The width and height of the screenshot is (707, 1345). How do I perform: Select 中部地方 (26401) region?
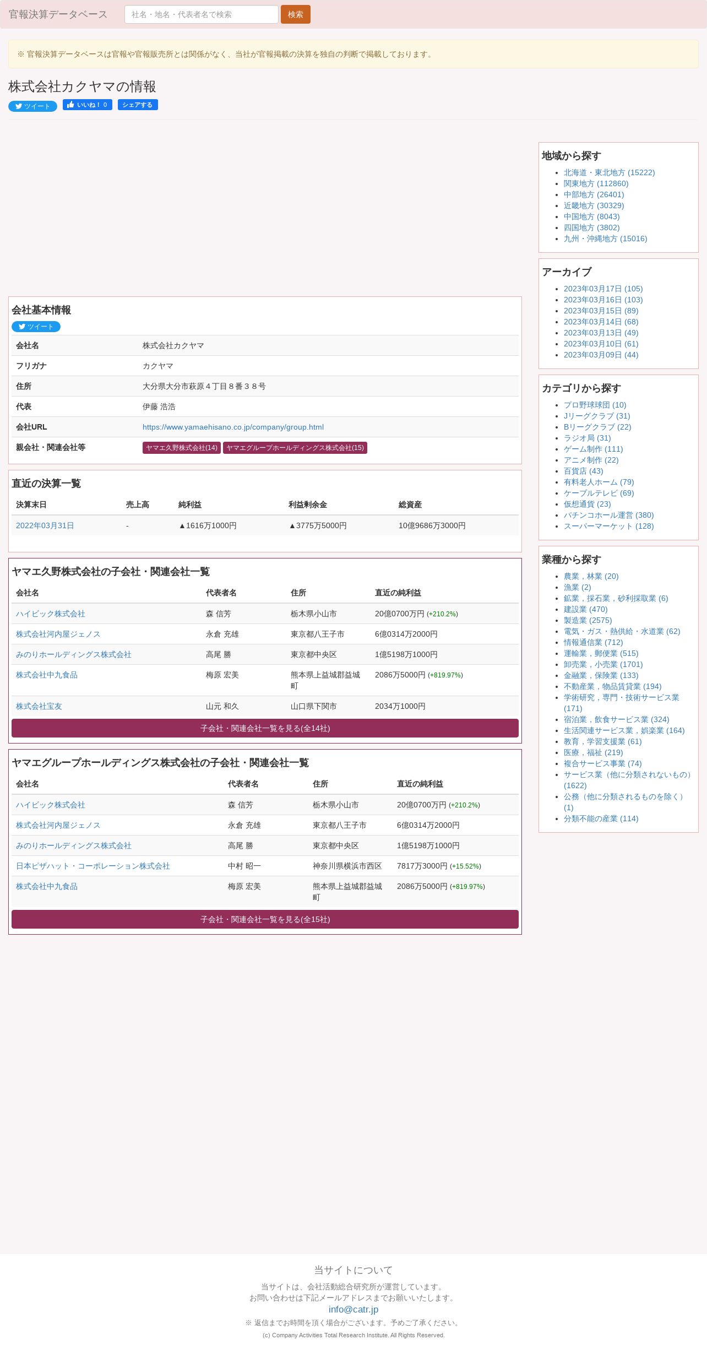click(594, 194)
